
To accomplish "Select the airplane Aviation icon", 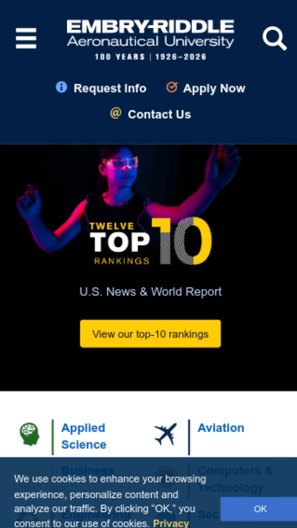I will pyautogui.click(x=165, y=434).
